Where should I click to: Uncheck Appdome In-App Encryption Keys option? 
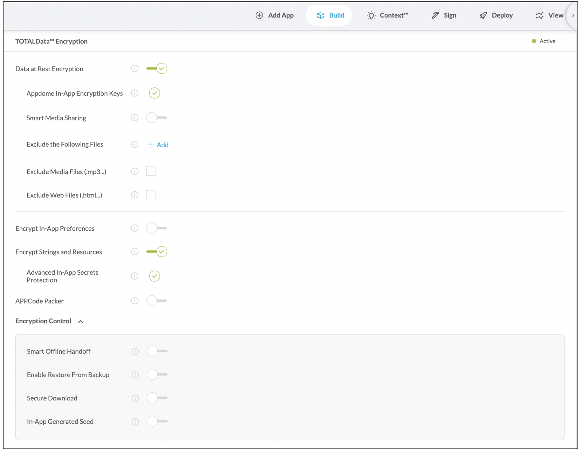(155, 93)
